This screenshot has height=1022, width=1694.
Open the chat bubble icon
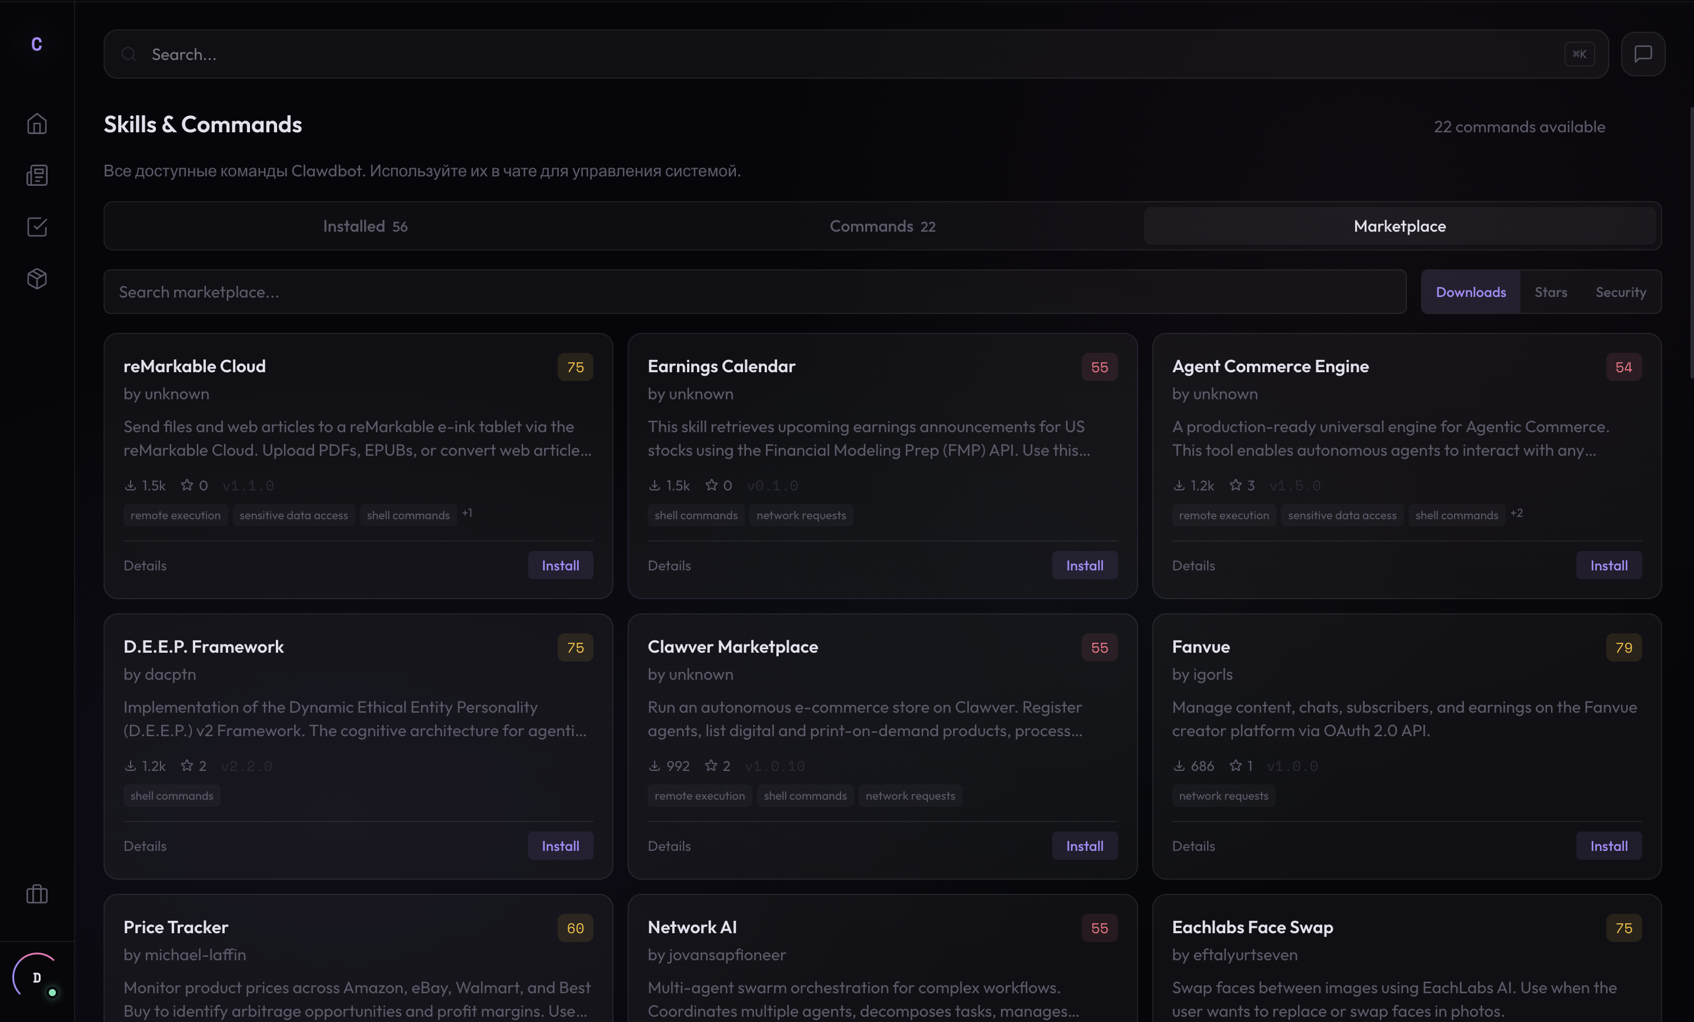(1642, 54)
